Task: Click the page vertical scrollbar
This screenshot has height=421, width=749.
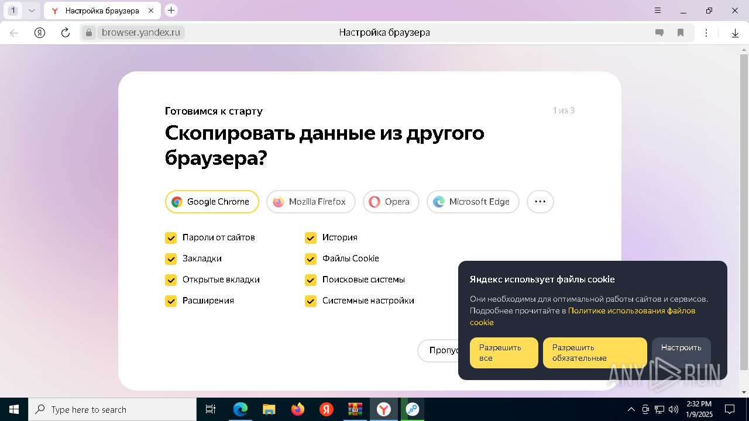Action: pyautogui.click(x=744, y=212)
